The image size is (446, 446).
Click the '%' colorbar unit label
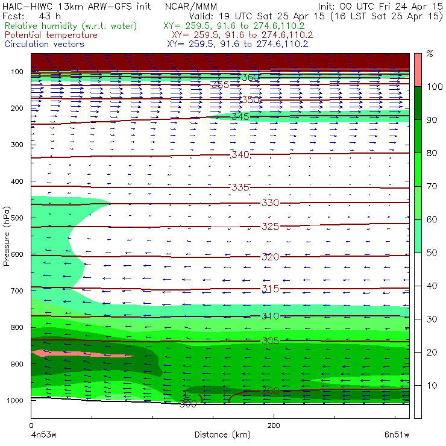tap(430, 54)
